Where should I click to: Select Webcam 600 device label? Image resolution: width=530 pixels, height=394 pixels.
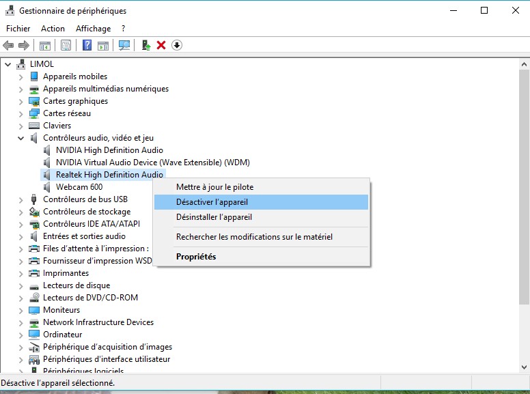pos(79,187)
